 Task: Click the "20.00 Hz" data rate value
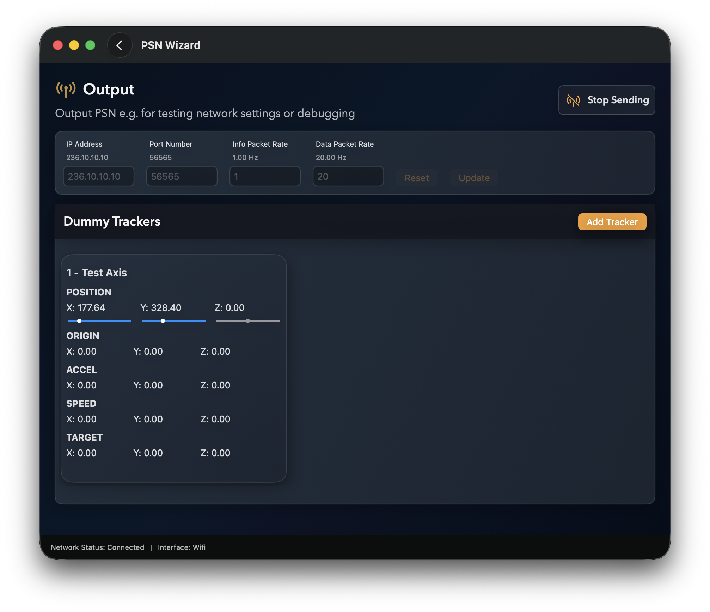[331, 158]
